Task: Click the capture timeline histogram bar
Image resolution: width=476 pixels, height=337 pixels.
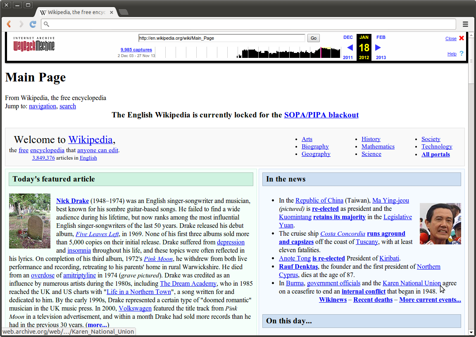Action: (x=289, y=53)
